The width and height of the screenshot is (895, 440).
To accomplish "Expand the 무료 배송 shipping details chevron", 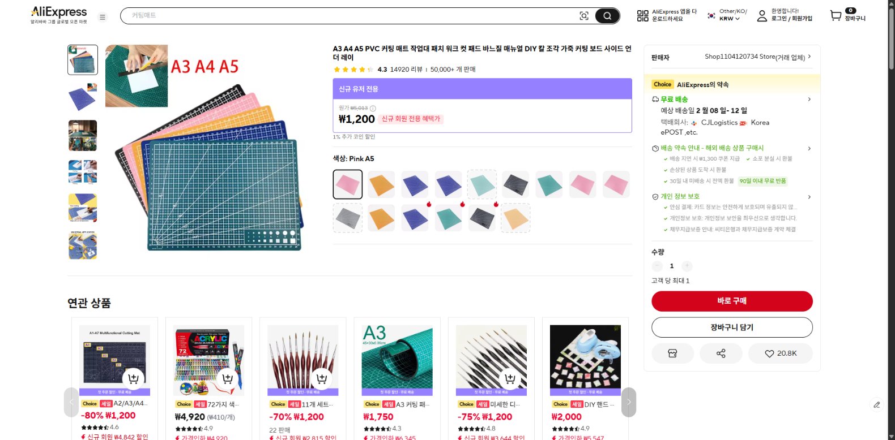I will point(809,100).
